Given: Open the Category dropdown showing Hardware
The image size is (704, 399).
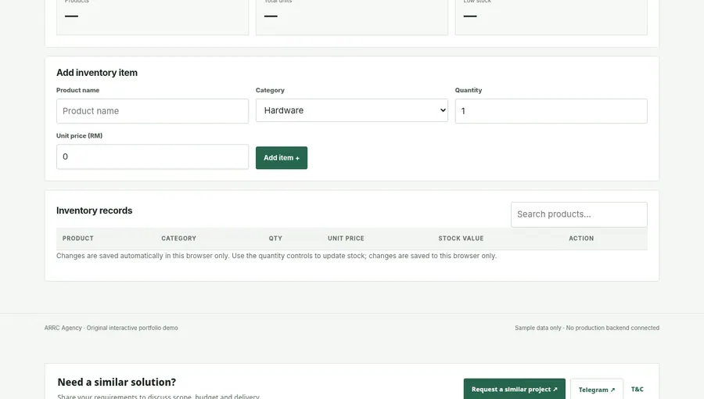Looking at the screenshot, I should pyautogui.click(x=351, y=110).
